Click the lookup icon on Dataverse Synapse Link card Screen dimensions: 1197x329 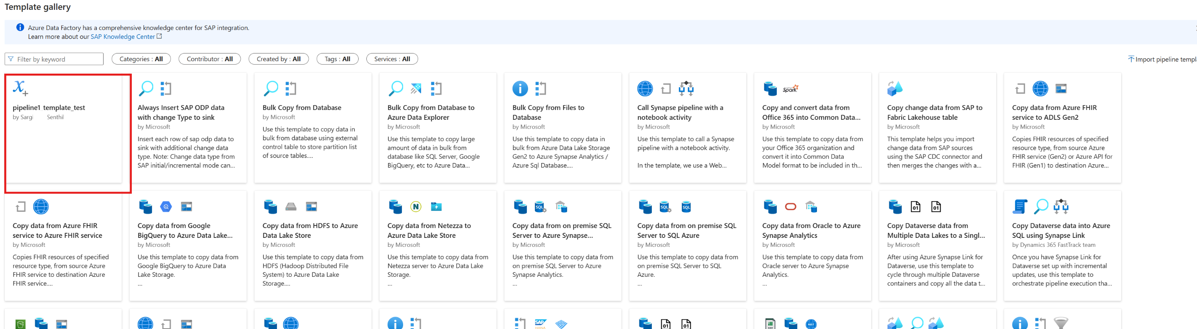1041,206
